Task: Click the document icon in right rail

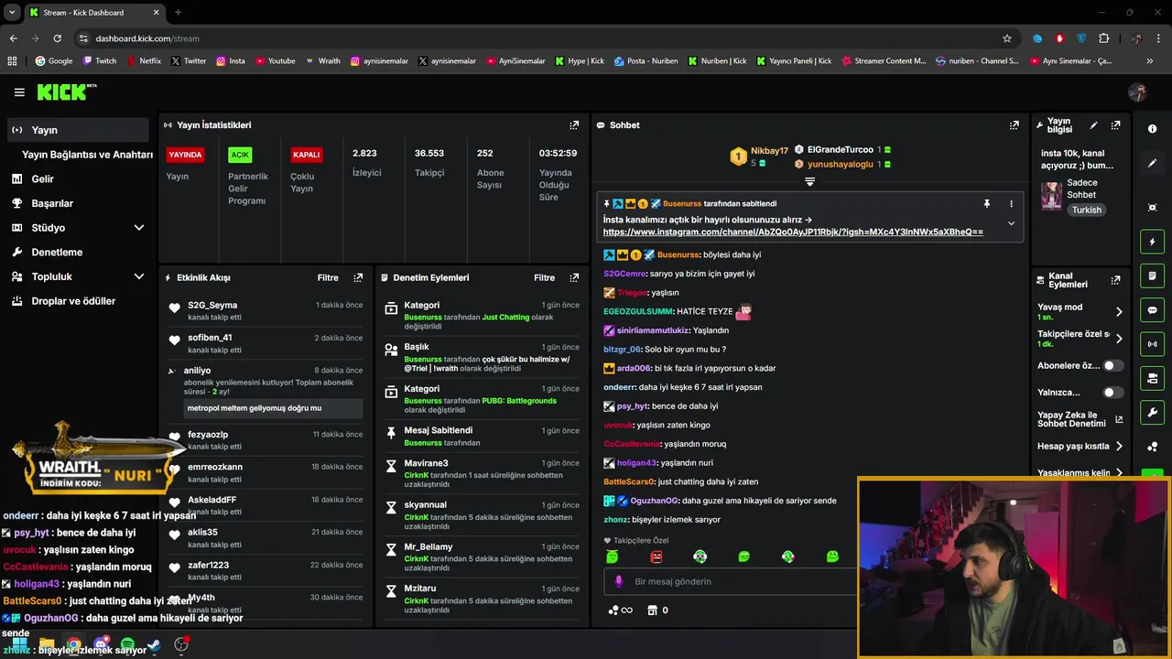Action: [x=1152, y=275]
